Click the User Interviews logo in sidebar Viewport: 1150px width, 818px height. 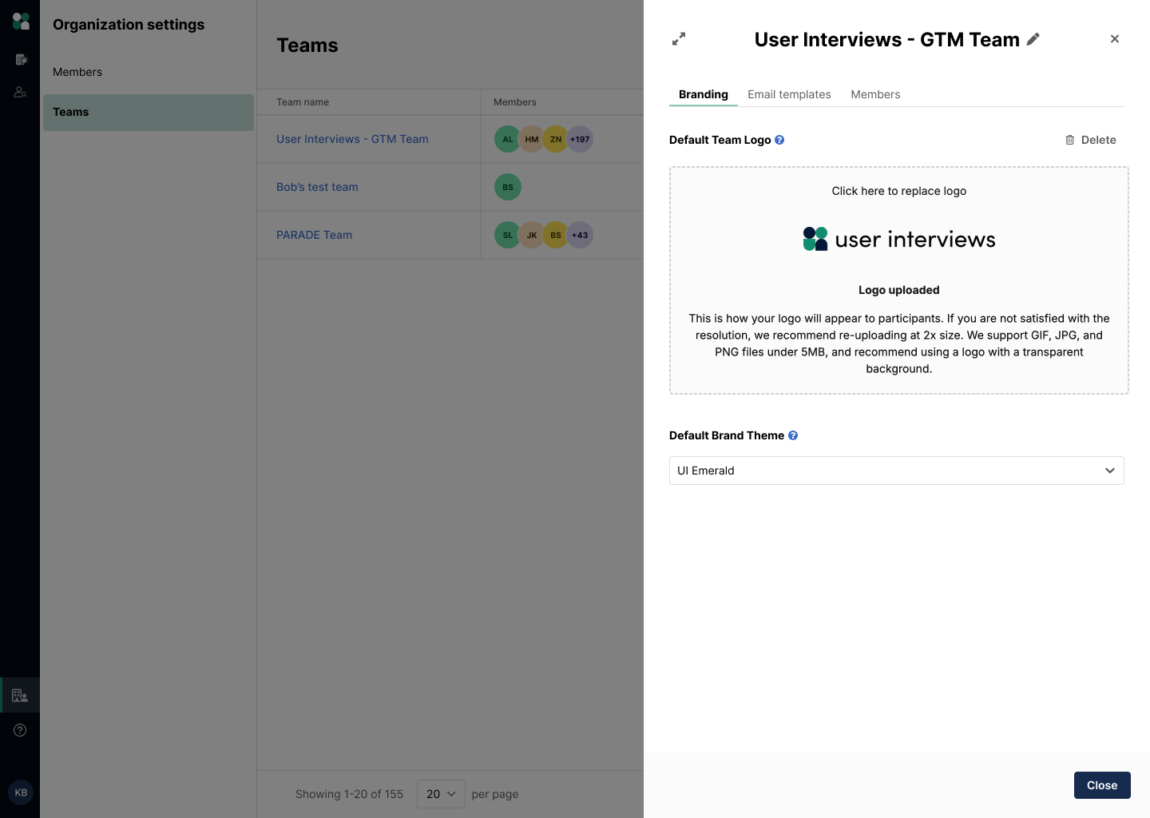tap(21, 21)
